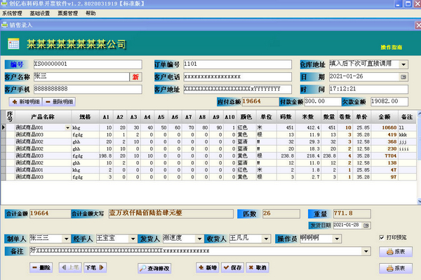Click the red 新 new customer button
421x280 pixels.
tap(136, 76)
